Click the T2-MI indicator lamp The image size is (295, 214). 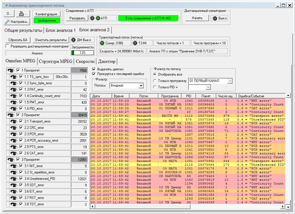(135, 43)
